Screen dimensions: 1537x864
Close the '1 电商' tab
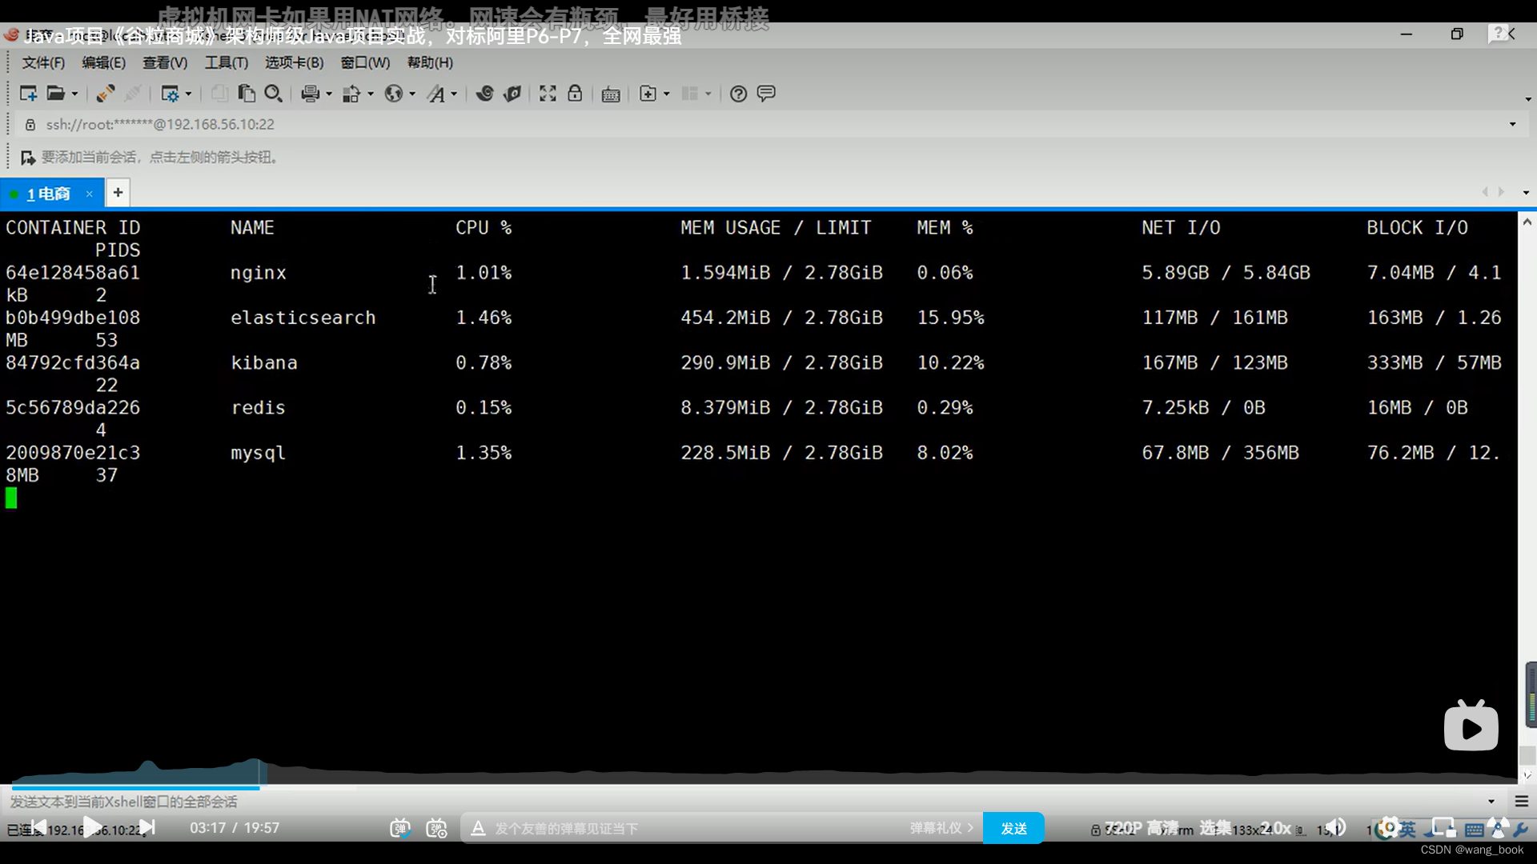pos(90,194)
